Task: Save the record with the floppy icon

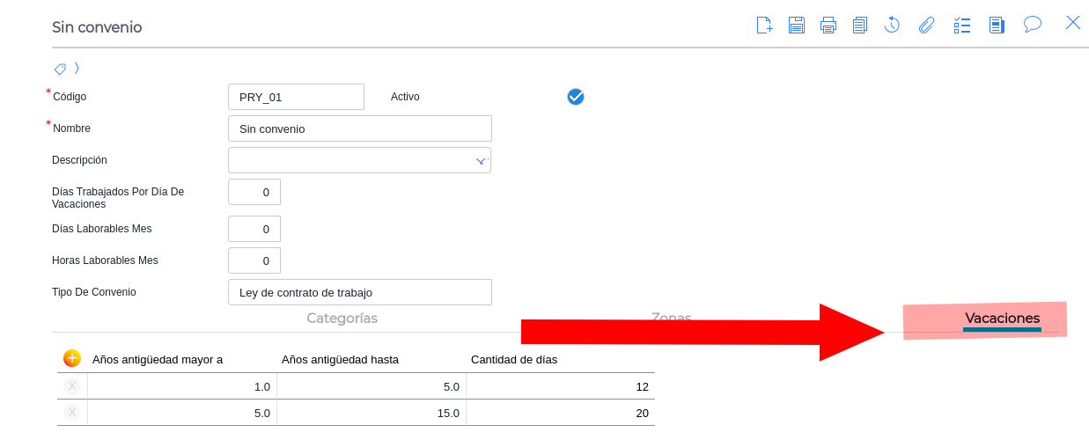Action: point(797,25)
